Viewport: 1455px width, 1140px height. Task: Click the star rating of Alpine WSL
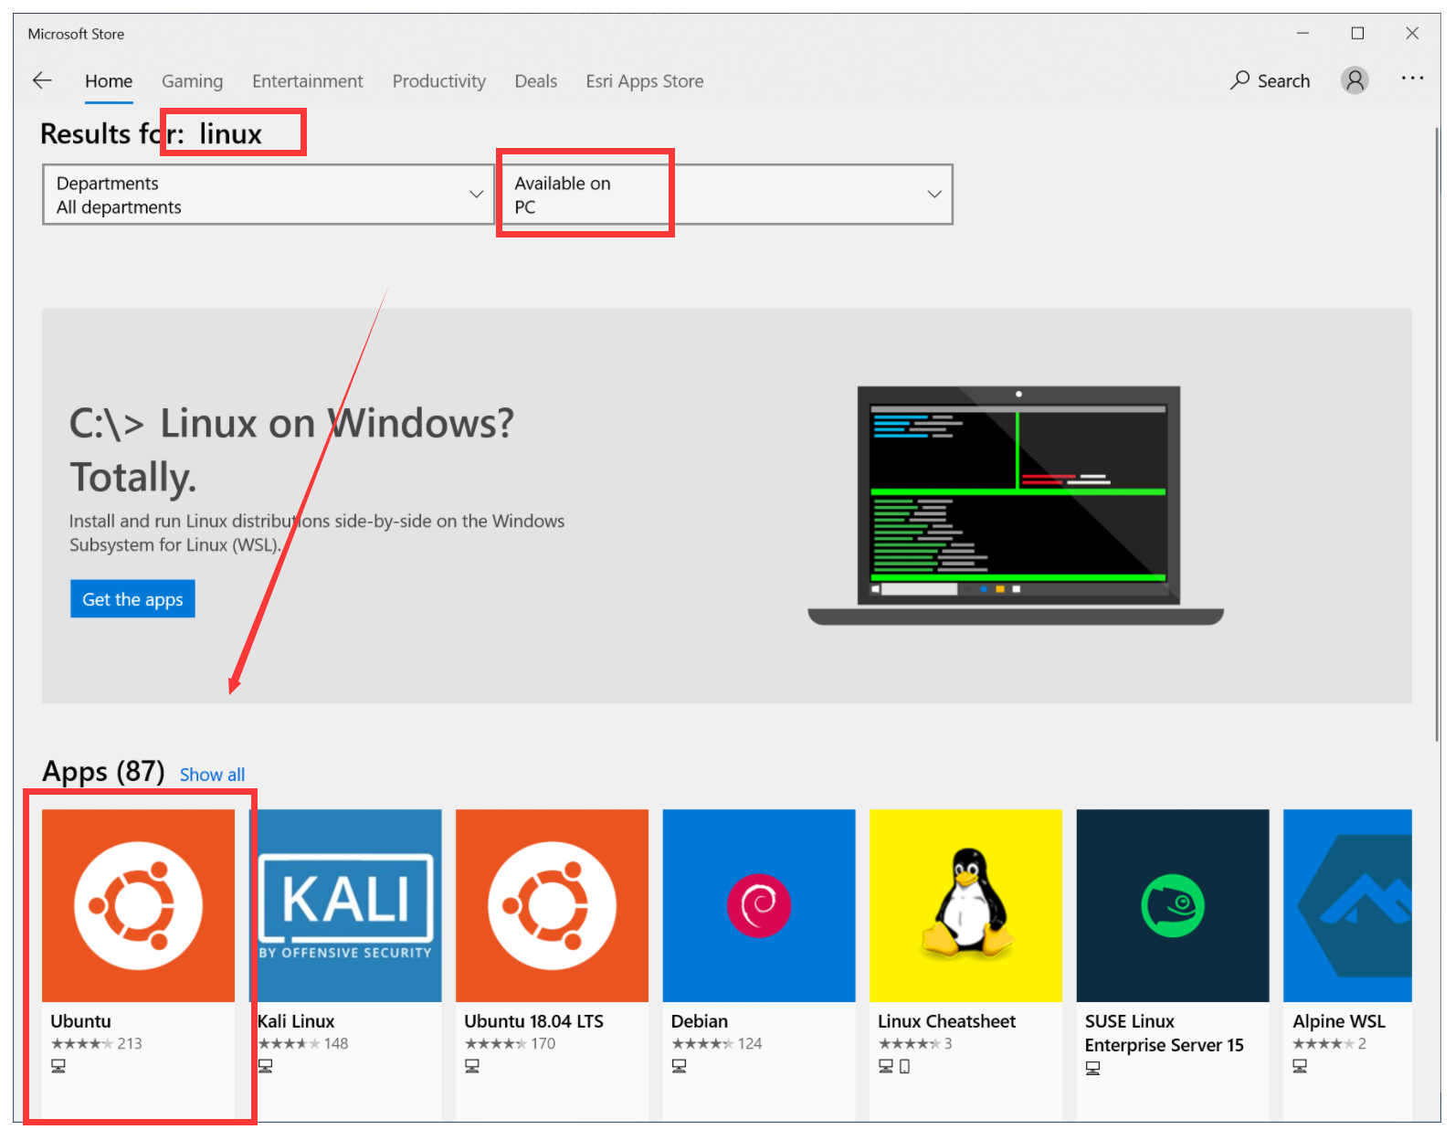coord(1324,1043)
